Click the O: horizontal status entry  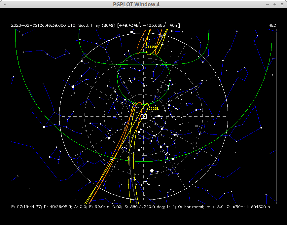coord(191,207)
